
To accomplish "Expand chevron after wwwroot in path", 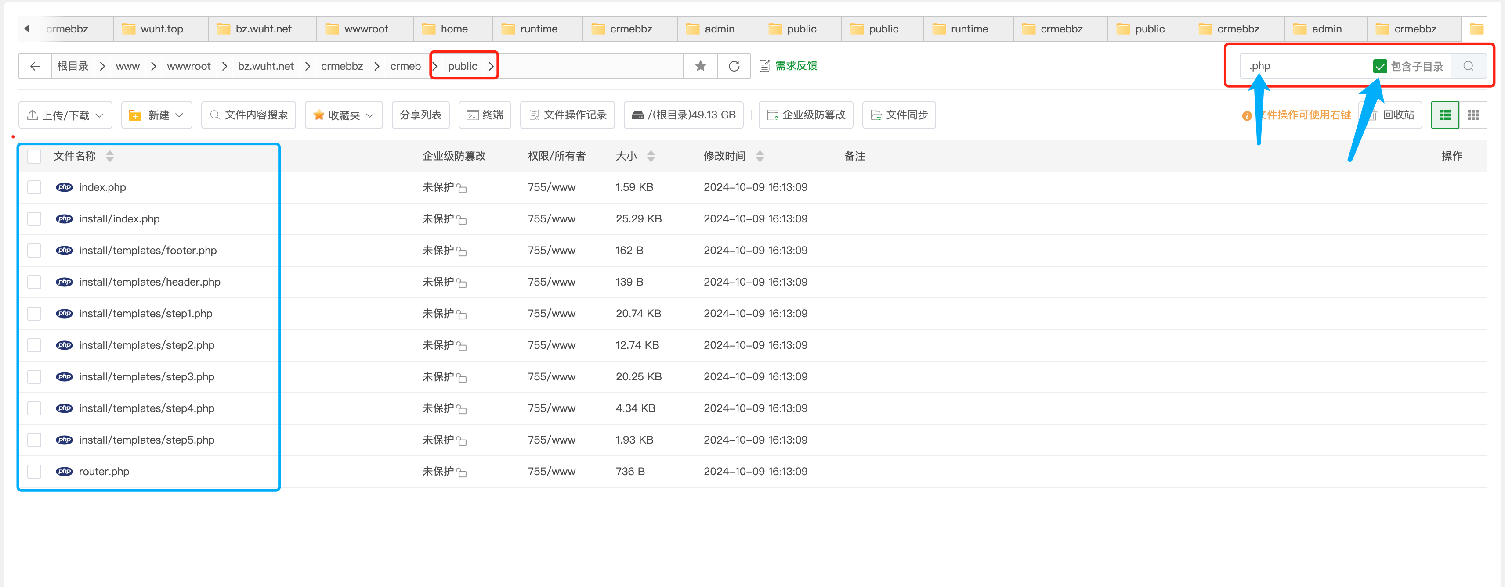I will tap(224, 66).
